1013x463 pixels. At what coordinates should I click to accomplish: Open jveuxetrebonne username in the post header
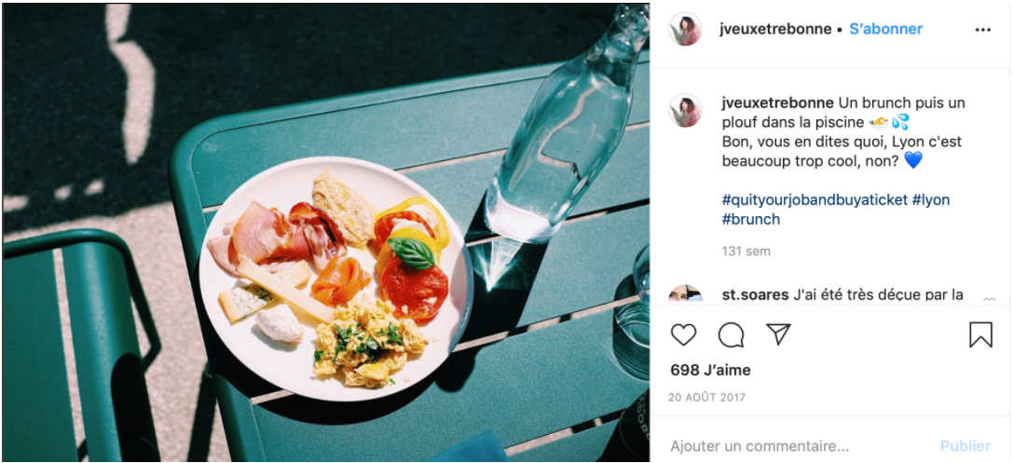pyautogui.click(x=775, y=29)
